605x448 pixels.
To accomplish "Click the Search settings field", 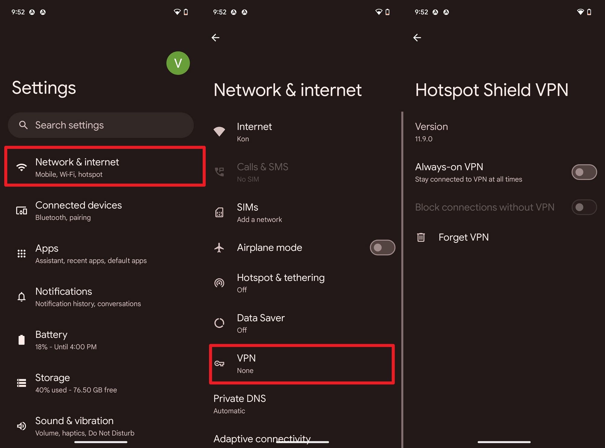I will point(101,125).
